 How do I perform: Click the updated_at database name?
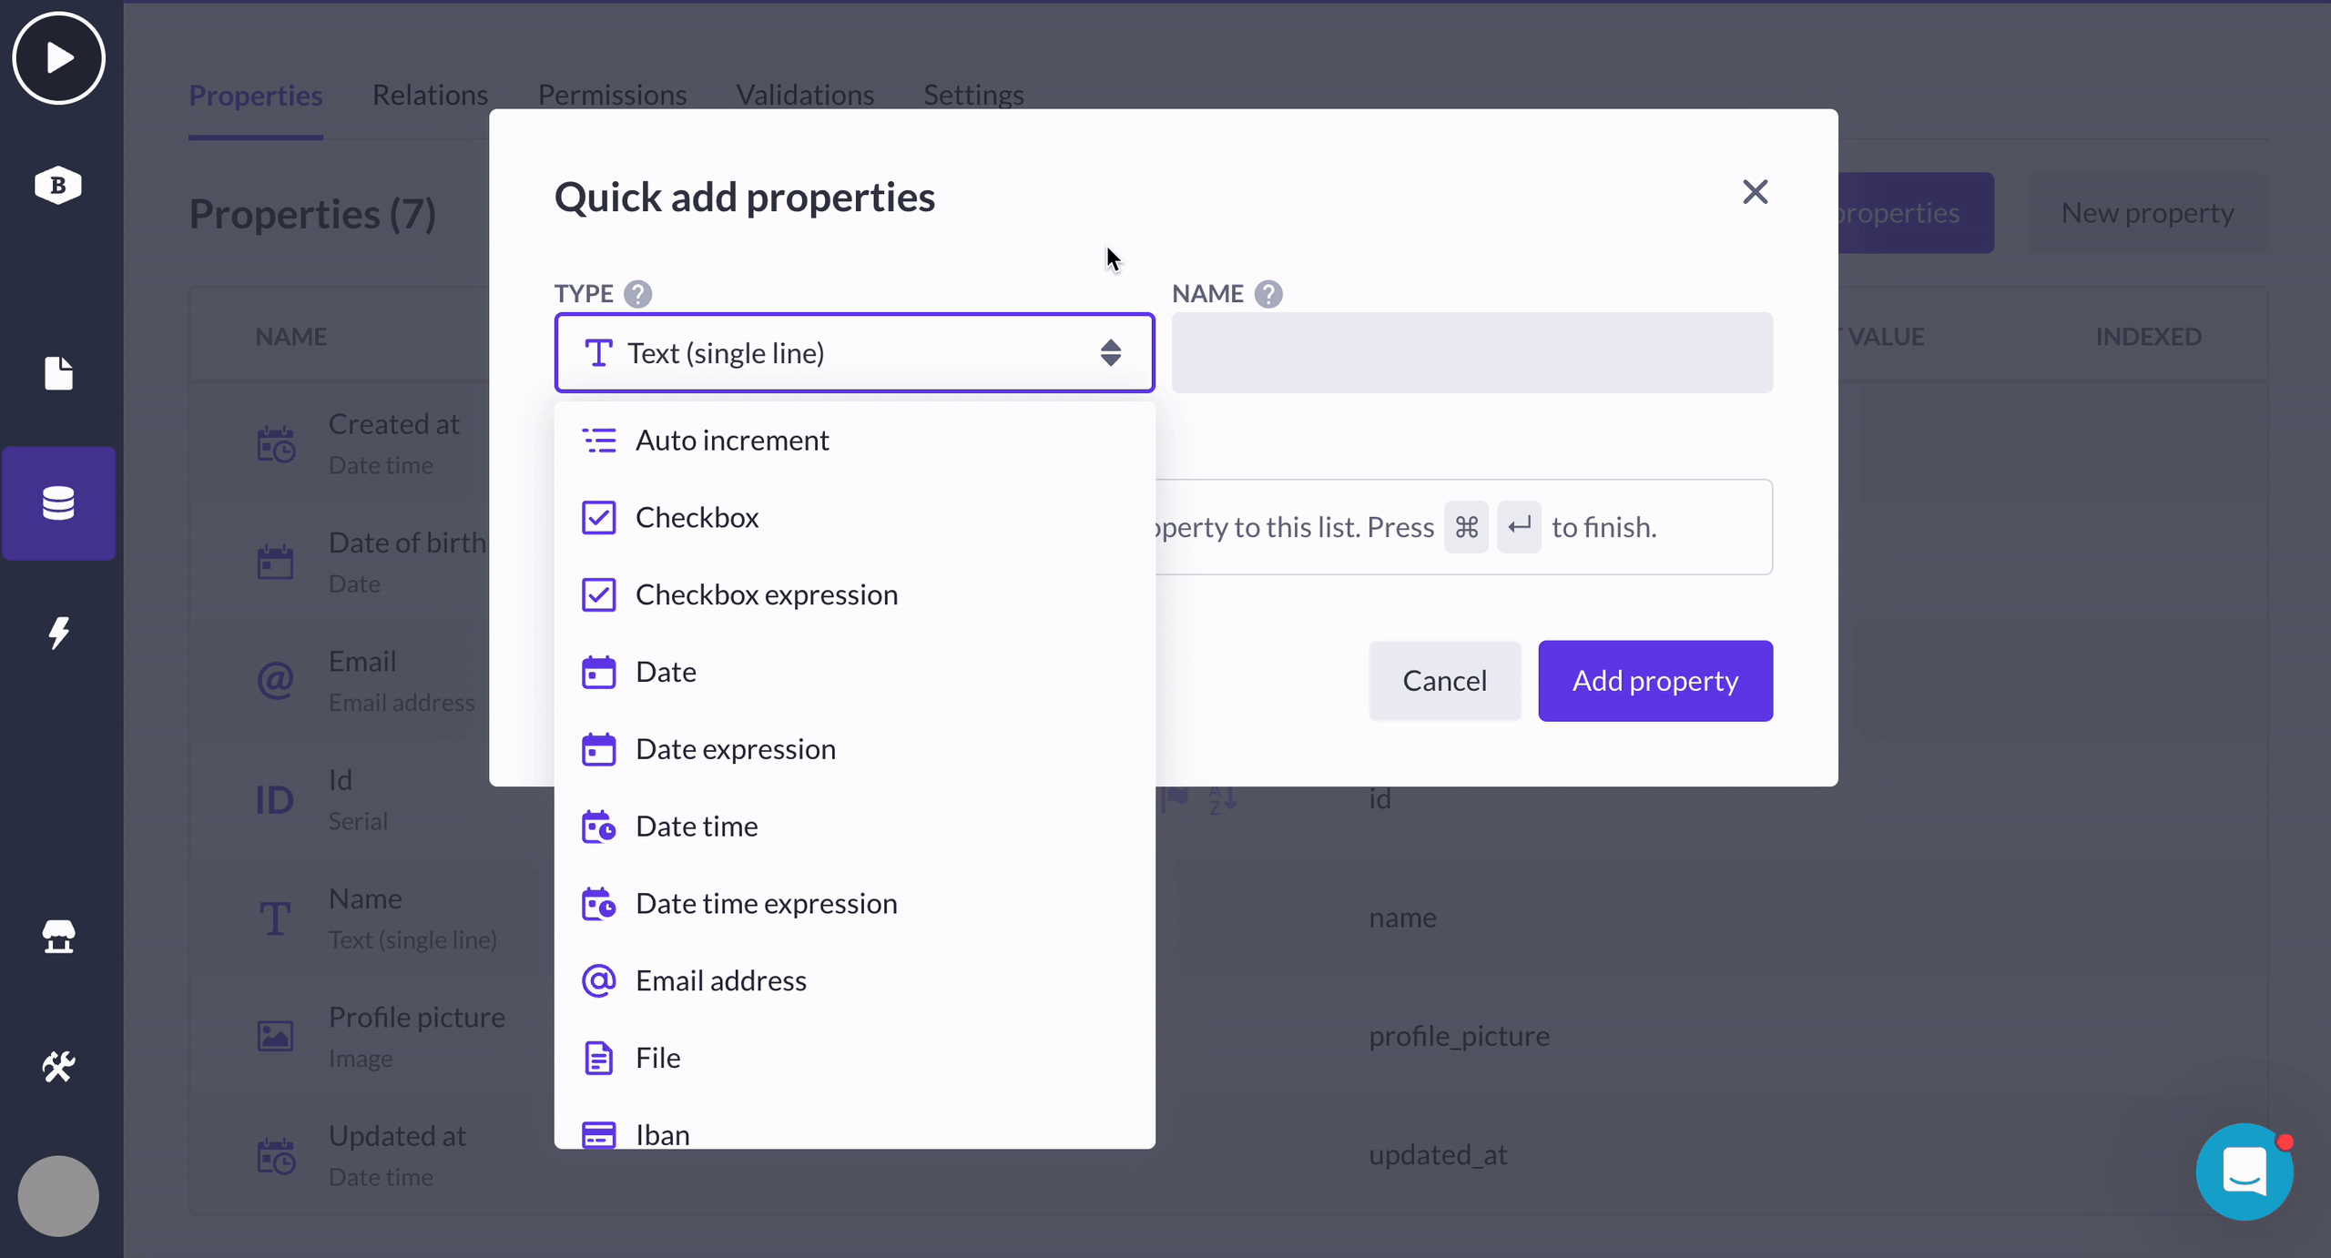[1438, 1155]
